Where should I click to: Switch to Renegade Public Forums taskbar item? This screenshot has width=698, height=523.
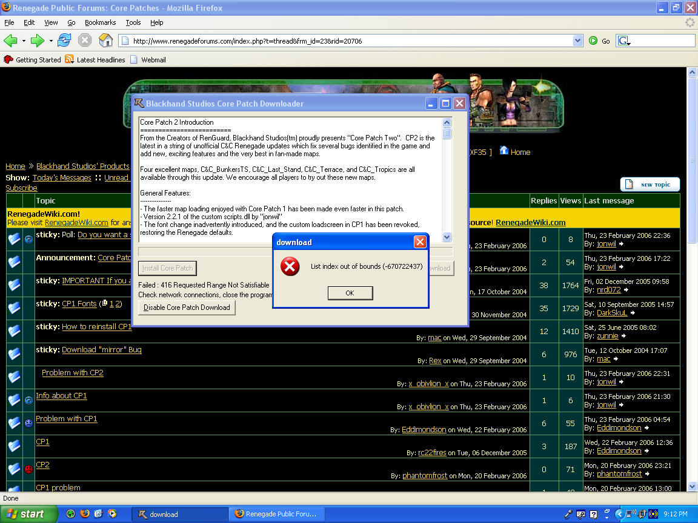click(x=276, y=514)
